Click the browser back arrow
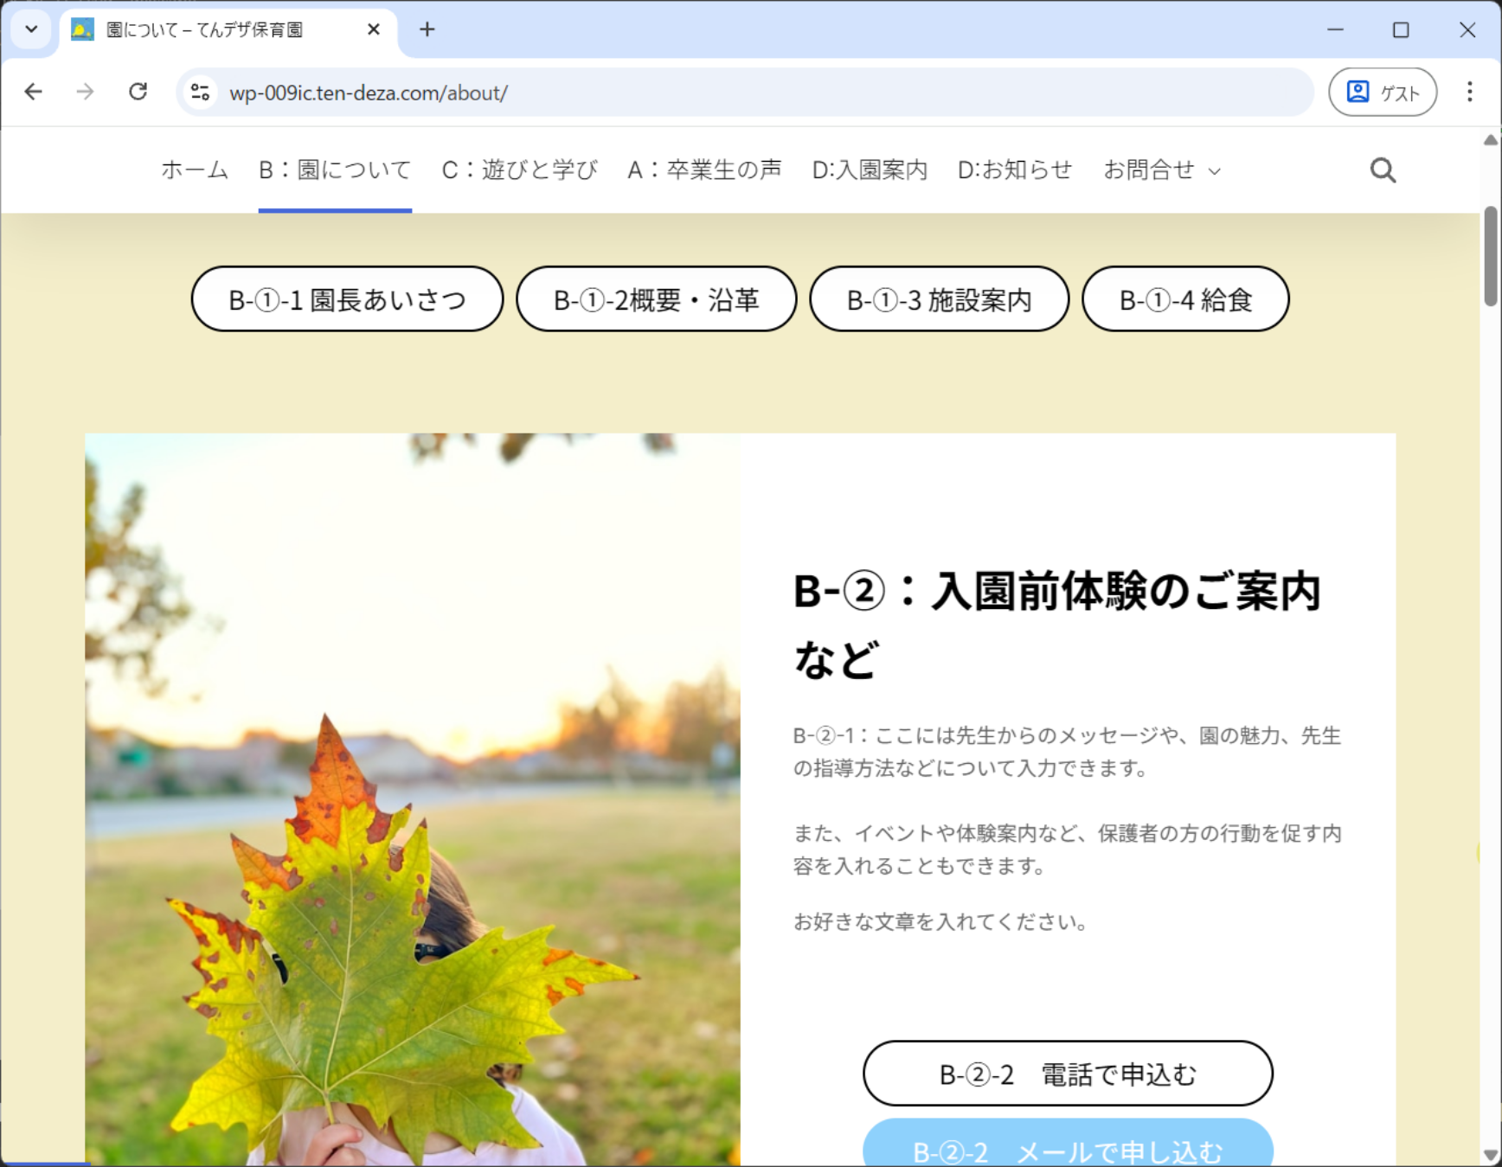1502x1167 pixels. click(33, 92)
